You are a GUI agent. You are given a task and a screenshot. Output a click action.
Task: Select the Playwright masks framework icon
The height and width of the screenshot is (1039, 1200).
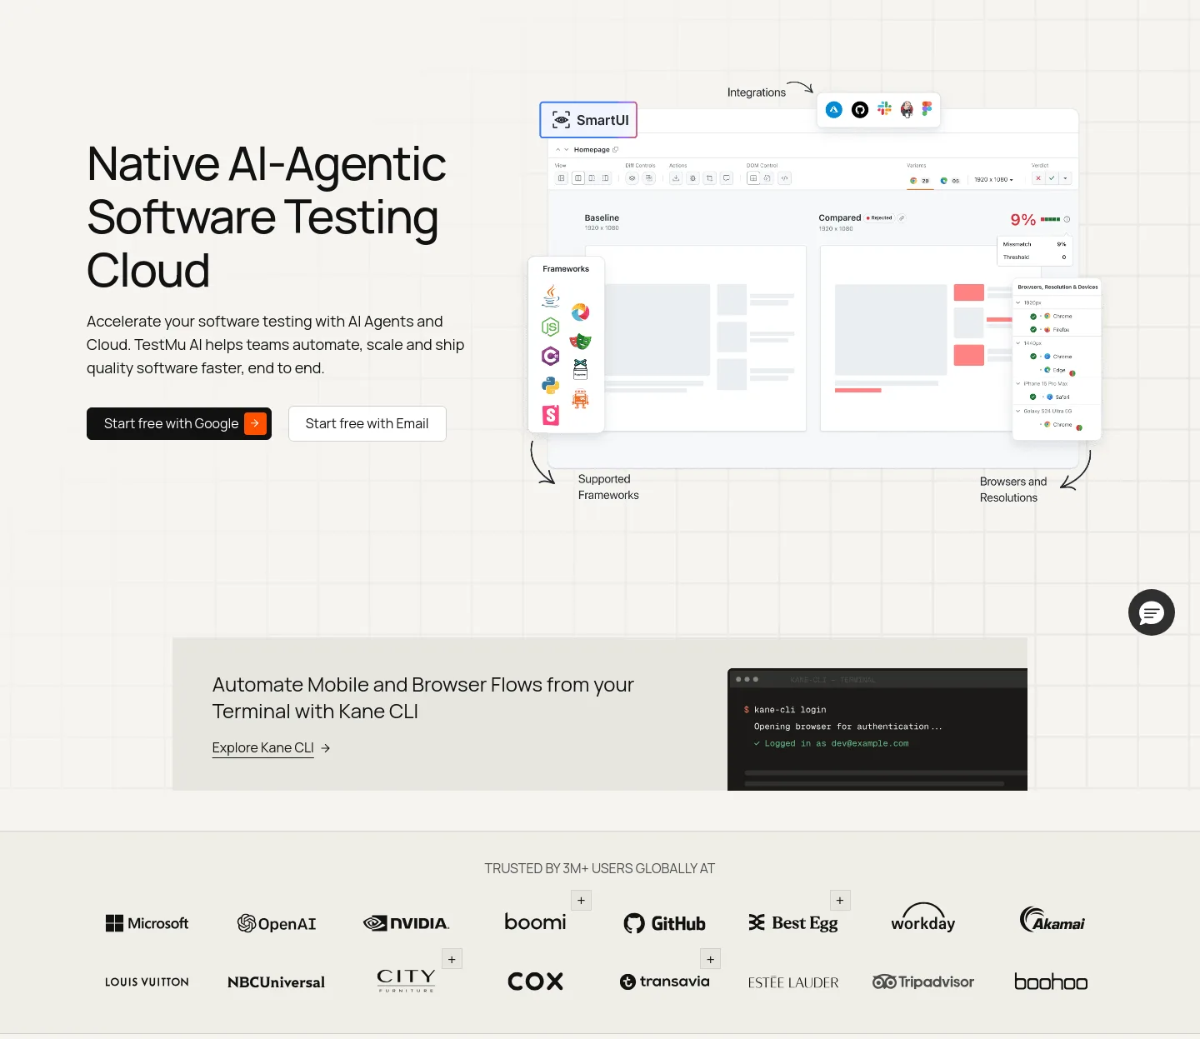(x=581, y=341)
